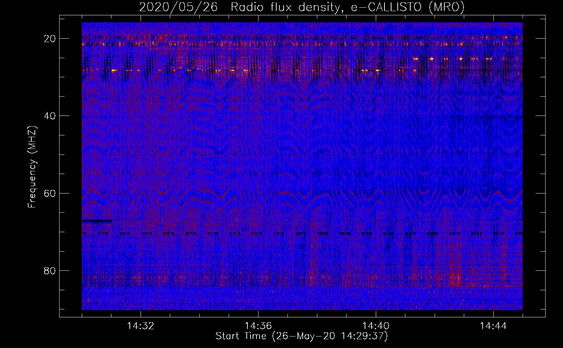This screenshot has width=563, height=348.
Task: Click the black horizontal bar near 67 MHz
Action: coord(97,221)
